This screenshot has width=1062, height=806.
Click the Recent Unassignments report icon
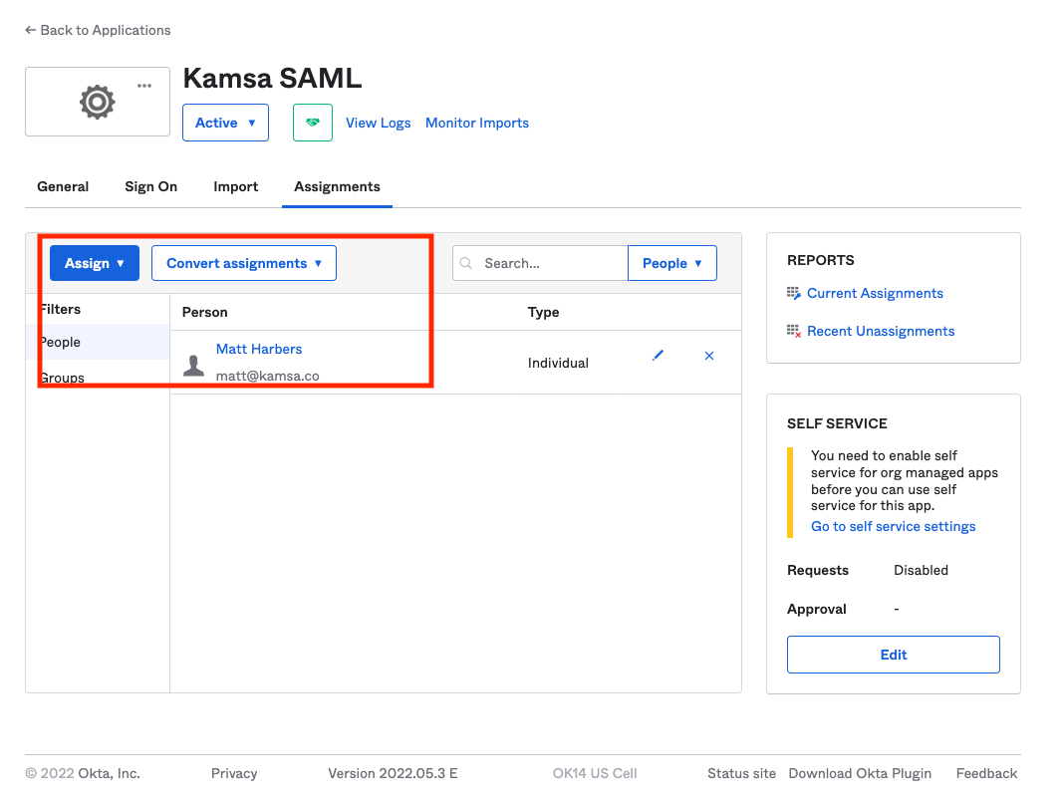click(793, 331)
